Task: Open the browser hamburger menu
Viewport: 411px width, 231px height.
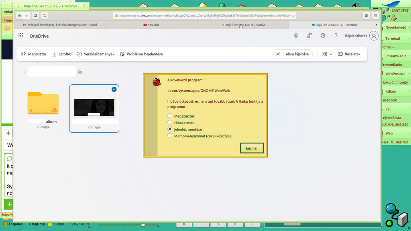Action: click(x=375, y=16)
